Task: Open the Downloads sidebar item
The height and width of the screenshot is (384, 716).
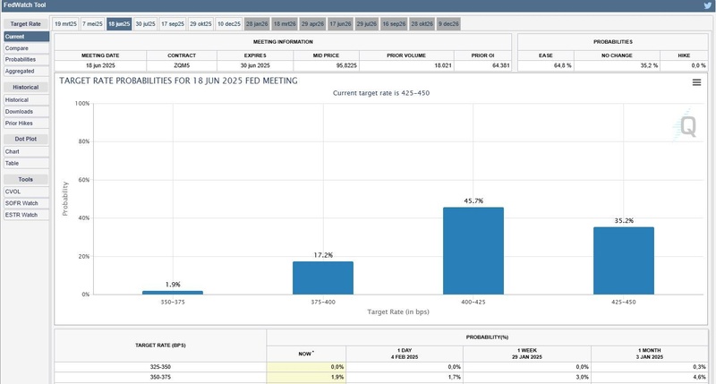Action: pos(27,111)
